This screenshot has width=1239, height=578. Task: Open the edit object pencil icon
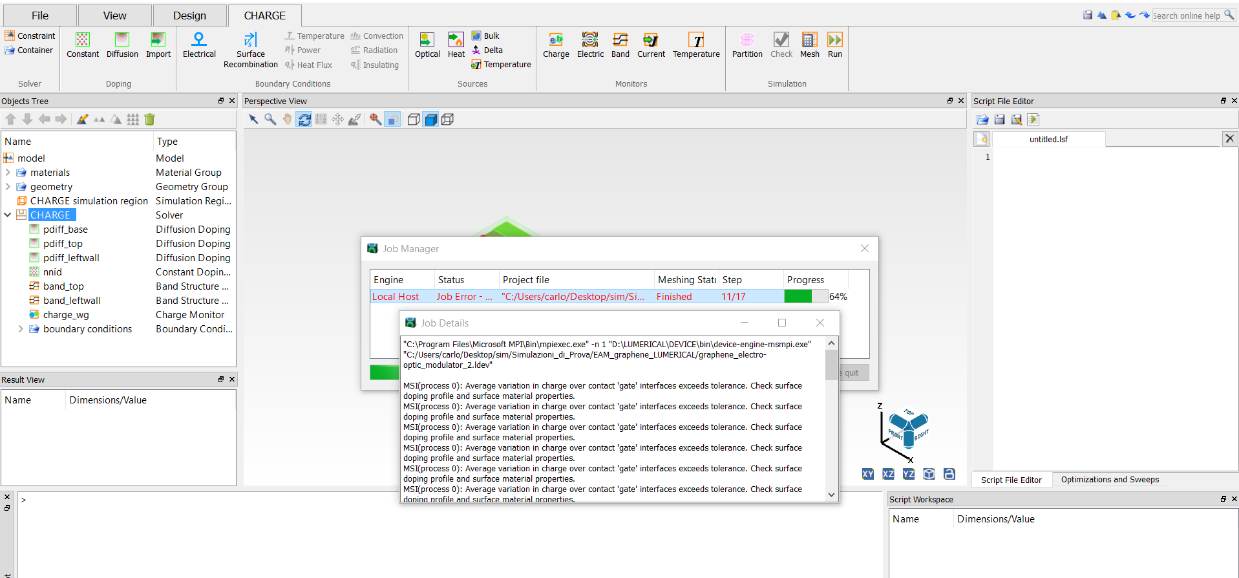(82, 119)
